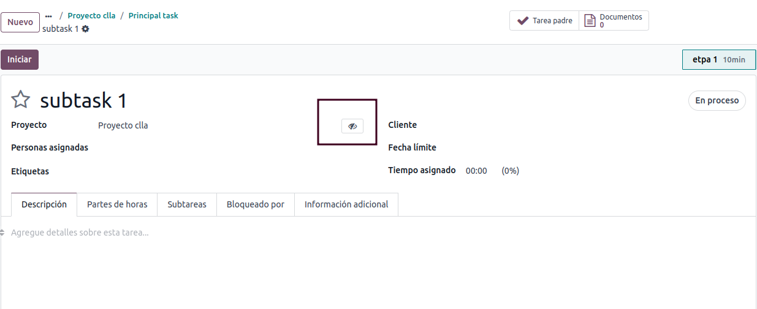
Task: Click the breadcrumb ellipsis icon
Action: 48,16
